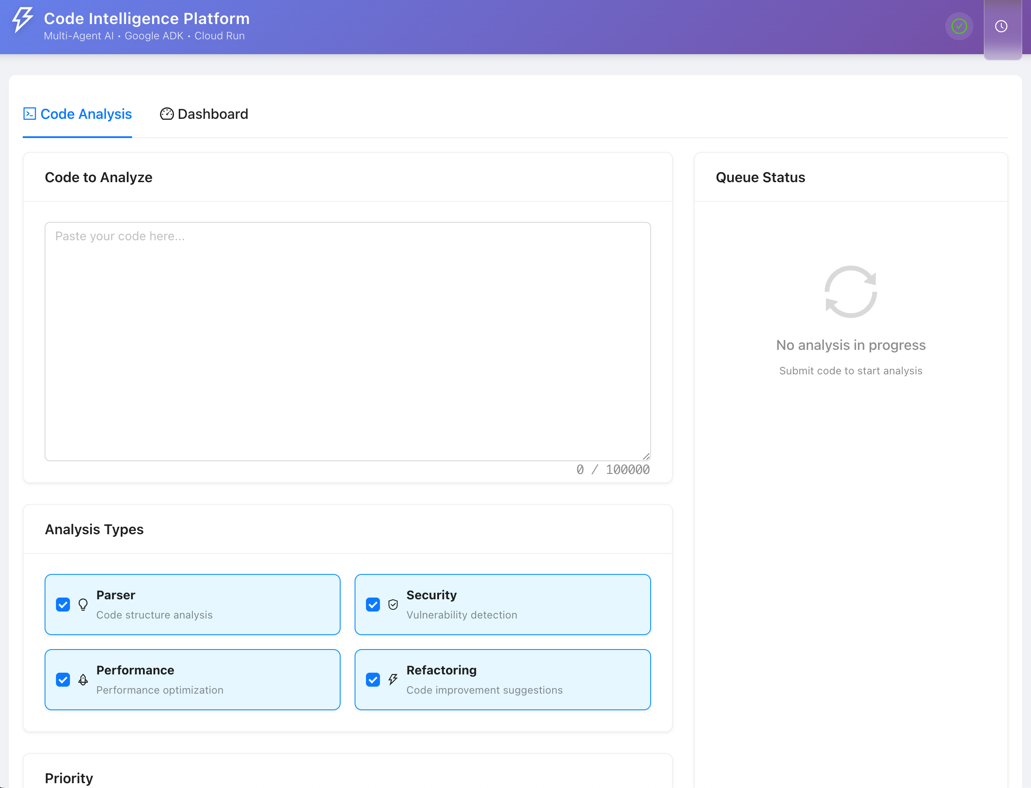Disable the Performance analysis checkbox
Image resolution: width=1031 pixels, height=788 pixels.
(x=63, y=680)
